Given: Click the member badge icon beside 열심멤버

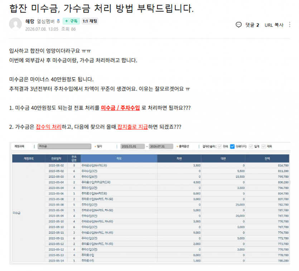Looking at the screenshot, I should point(58,21).
